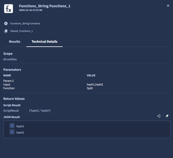Select the Technical Details tab
This screenshot has width=173, height=158.
45,42
